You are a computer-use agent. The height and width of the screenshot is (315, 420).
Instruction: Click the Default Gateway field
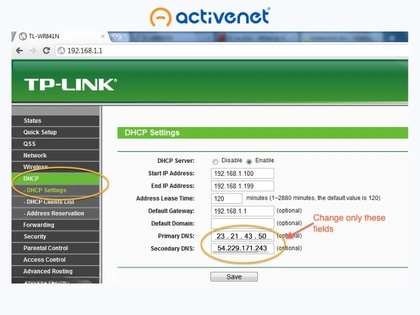click(x=243, y=211)
